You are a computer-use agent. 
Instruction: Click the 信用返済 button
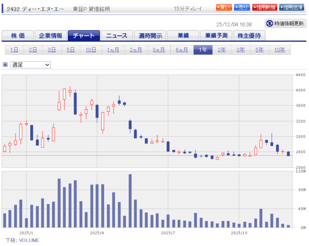292,7
